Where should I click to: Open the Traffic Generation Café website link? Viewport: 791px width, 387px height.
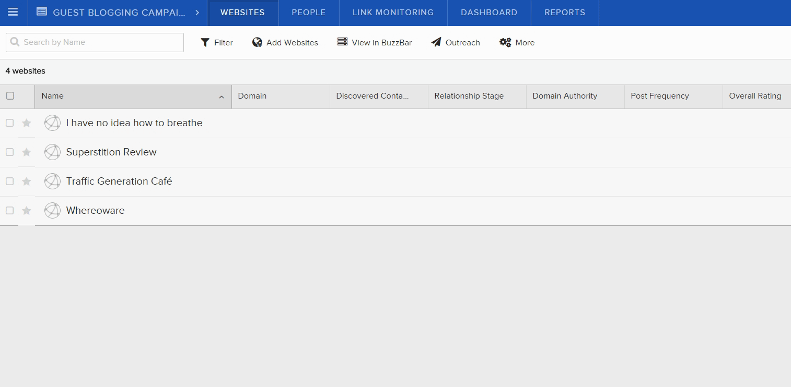pyautogui.click(x=119, y=182)
